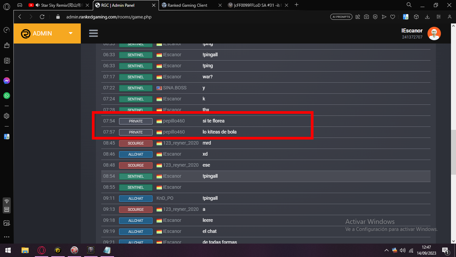456x257 pixels.
Task: Open WhatsApp from the sidebar
Action: pyautogui.click(x=6, y=96)
